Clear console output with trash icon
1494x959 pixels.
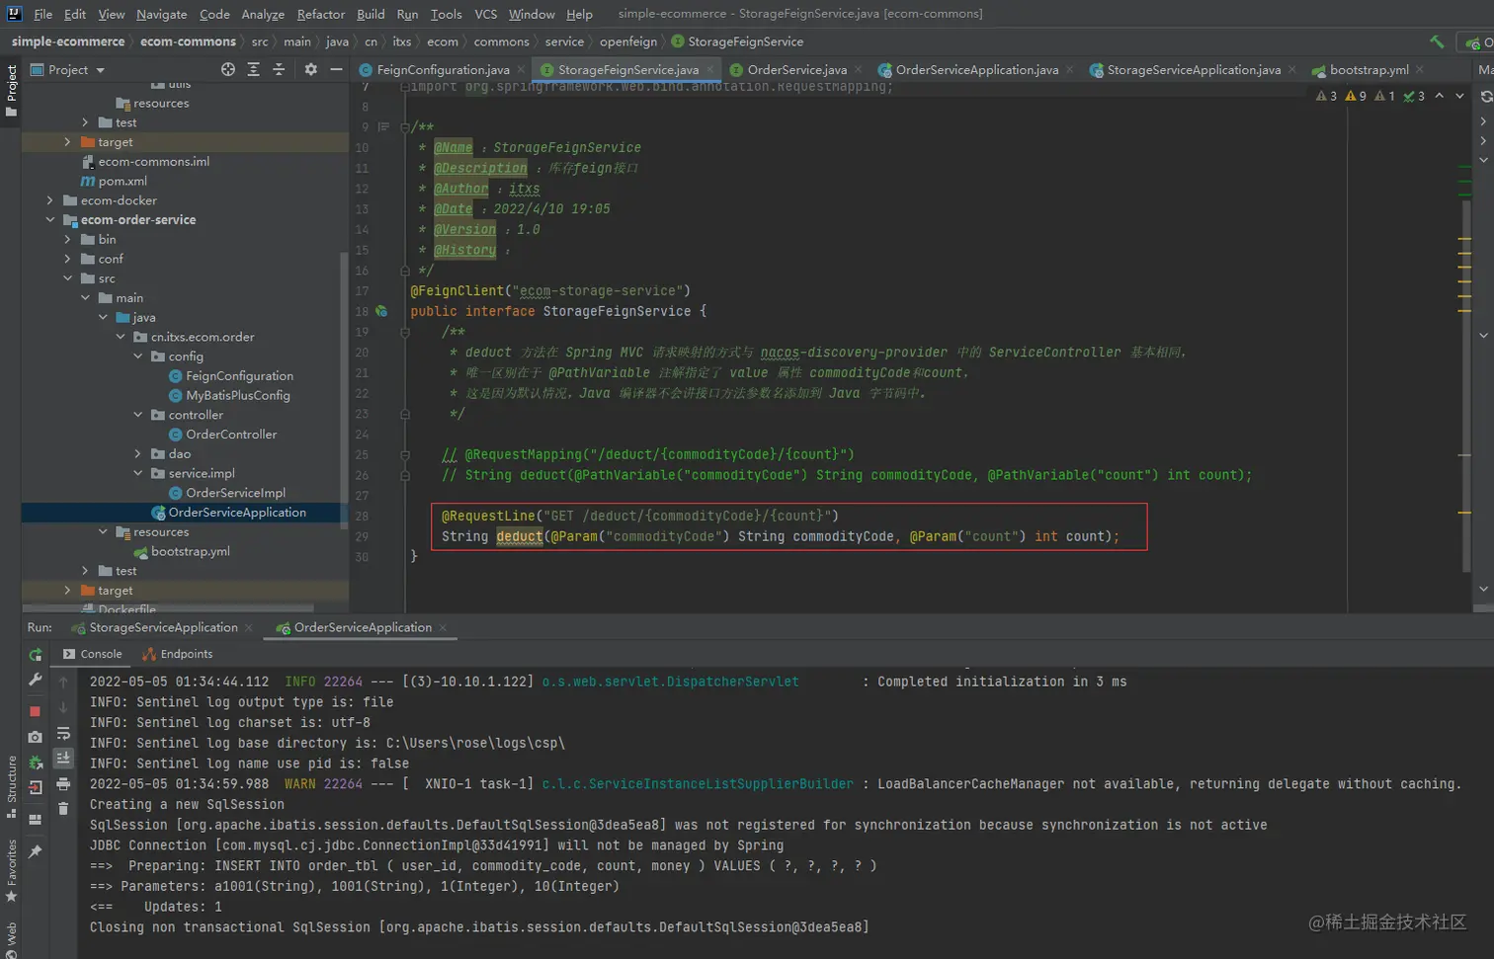point(63,809)
